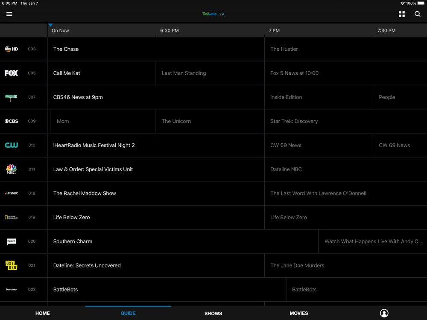The width and height of the screenshot is (427, 320).
Task: Select The Jane Doe Murders
Action: click(345, 265)
